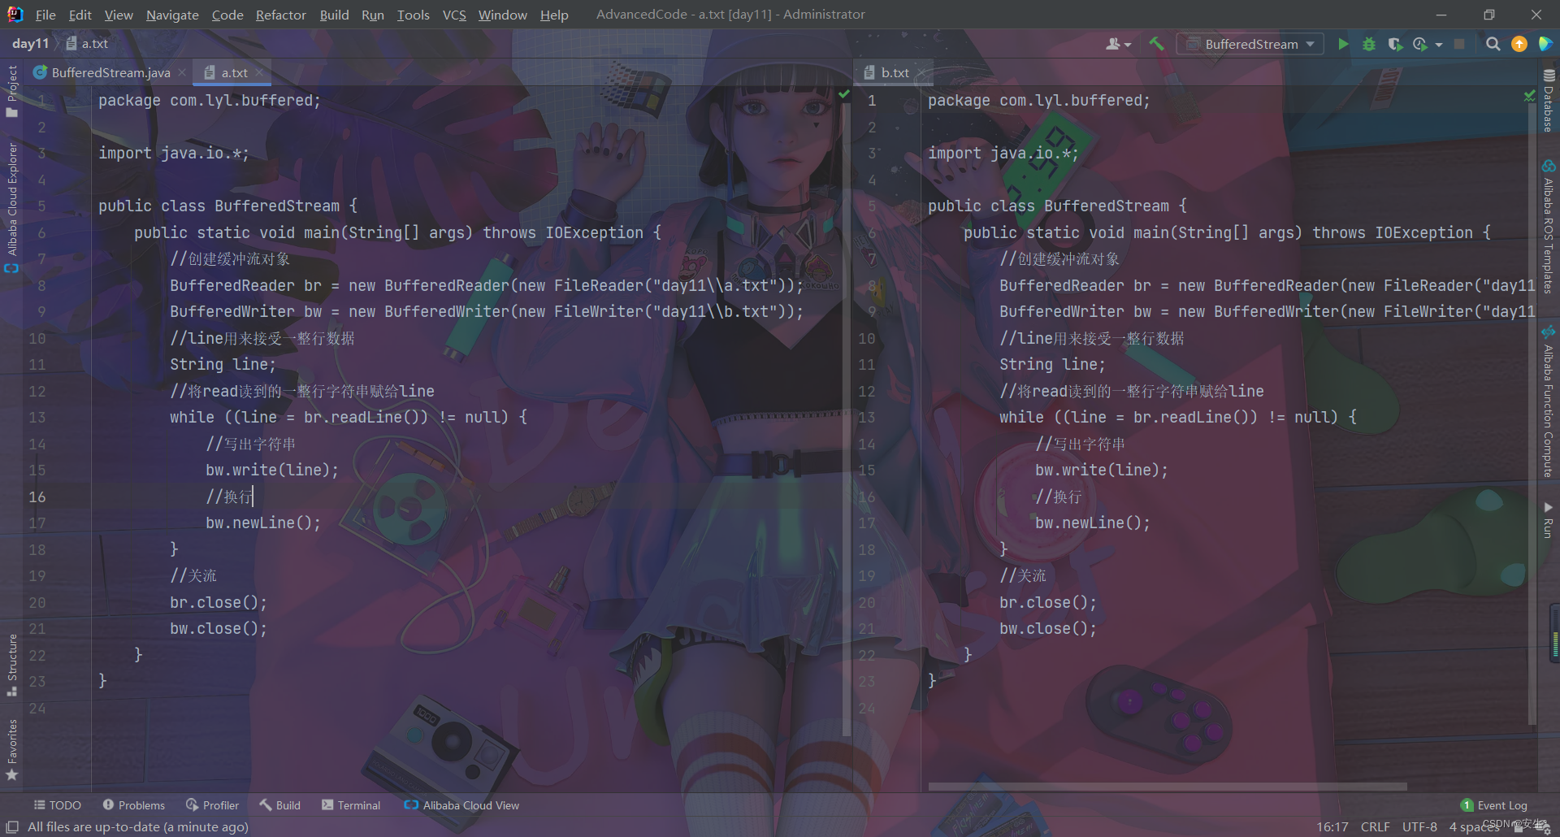Open Search Everywhere magnifier icon
Screen dimensions: 1560x837
pos(1493,43)
